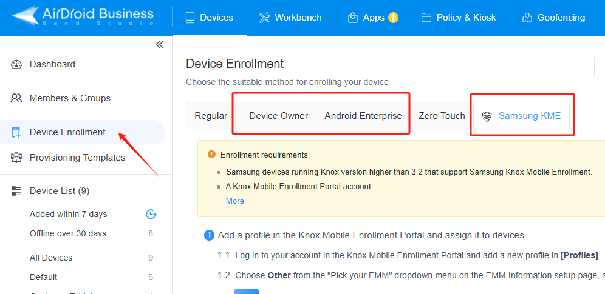Collapse the sidebar with double chevron

click(160, 45)
